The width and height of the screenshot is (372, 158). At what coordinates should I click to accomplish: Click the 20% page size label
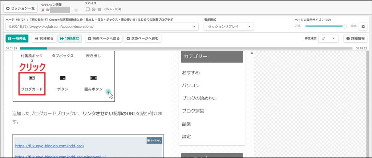[x=298, y=26]
